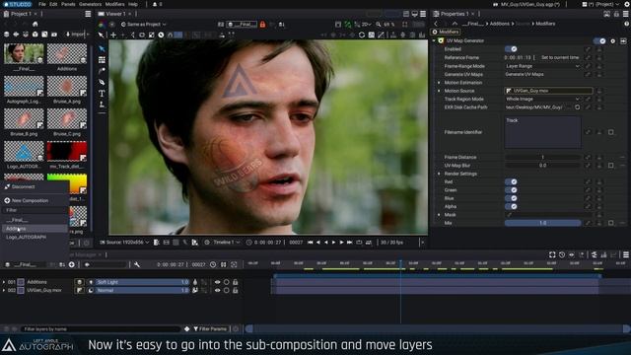Open the Frame-Range Mode dropdown

pos(542,66)
